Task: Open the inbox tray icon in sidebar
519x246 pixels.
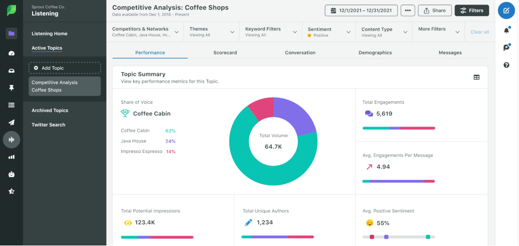Action: tap(11, 71)
